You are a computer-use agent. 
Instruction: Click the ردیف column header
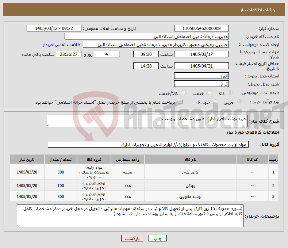coord(273,160)
